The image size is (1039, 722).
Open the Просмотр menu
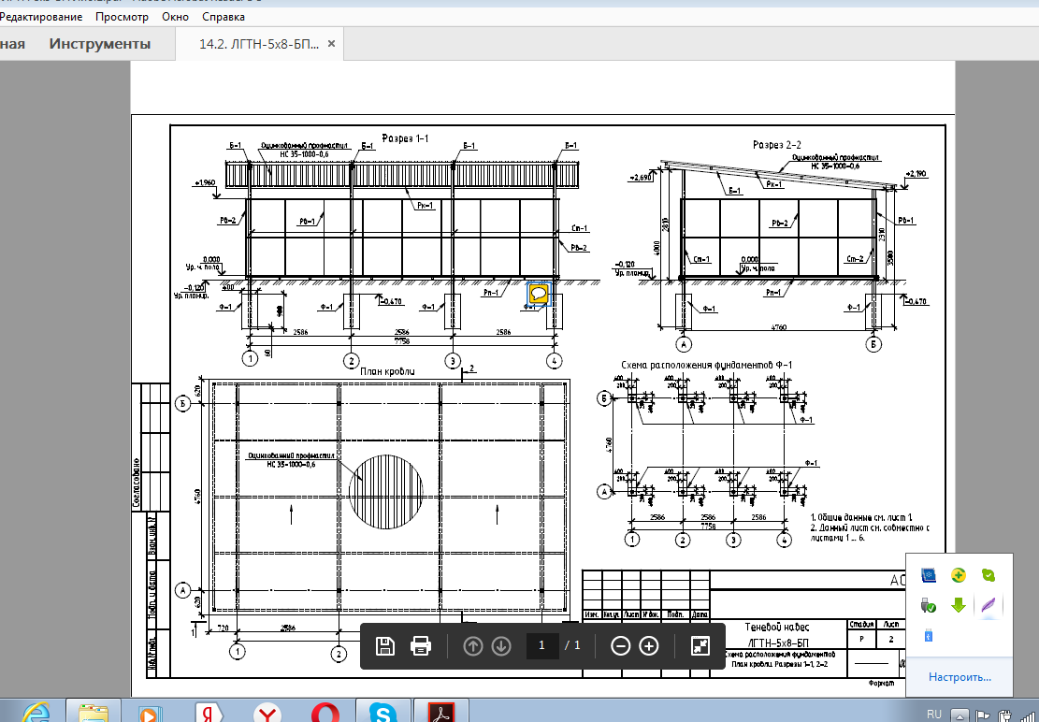(x=121, y=17)
